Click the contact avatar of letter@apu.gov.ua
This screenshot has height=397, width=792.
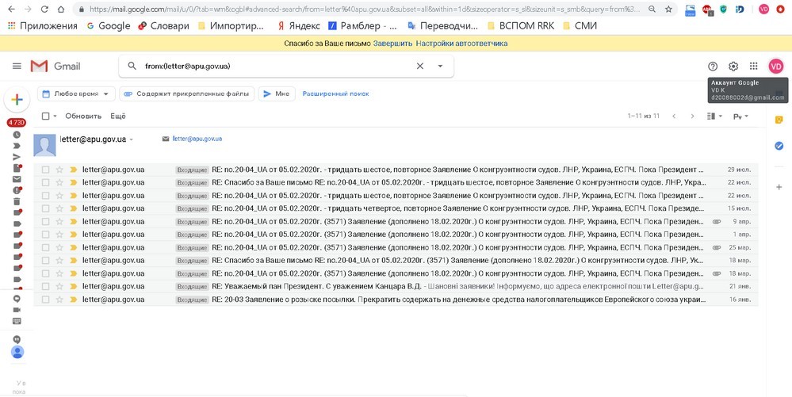point(44,145)
